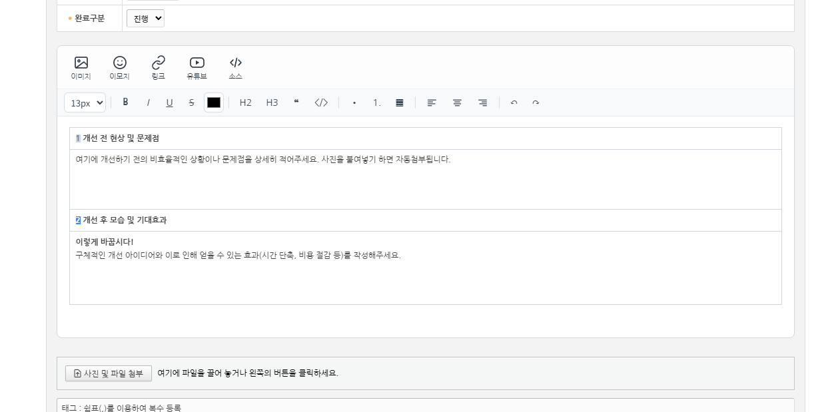Embed a video using the 유튜브 icon

pos(197,68)
